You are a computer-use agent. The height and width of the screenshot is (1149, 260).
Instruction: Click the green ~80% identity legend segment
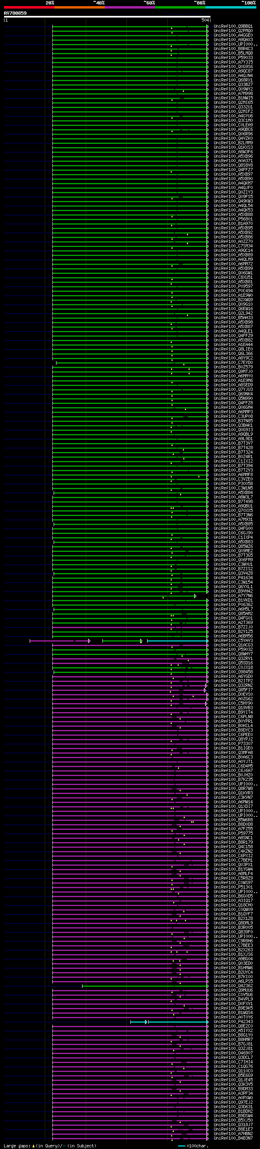click(x=180, y=7)
